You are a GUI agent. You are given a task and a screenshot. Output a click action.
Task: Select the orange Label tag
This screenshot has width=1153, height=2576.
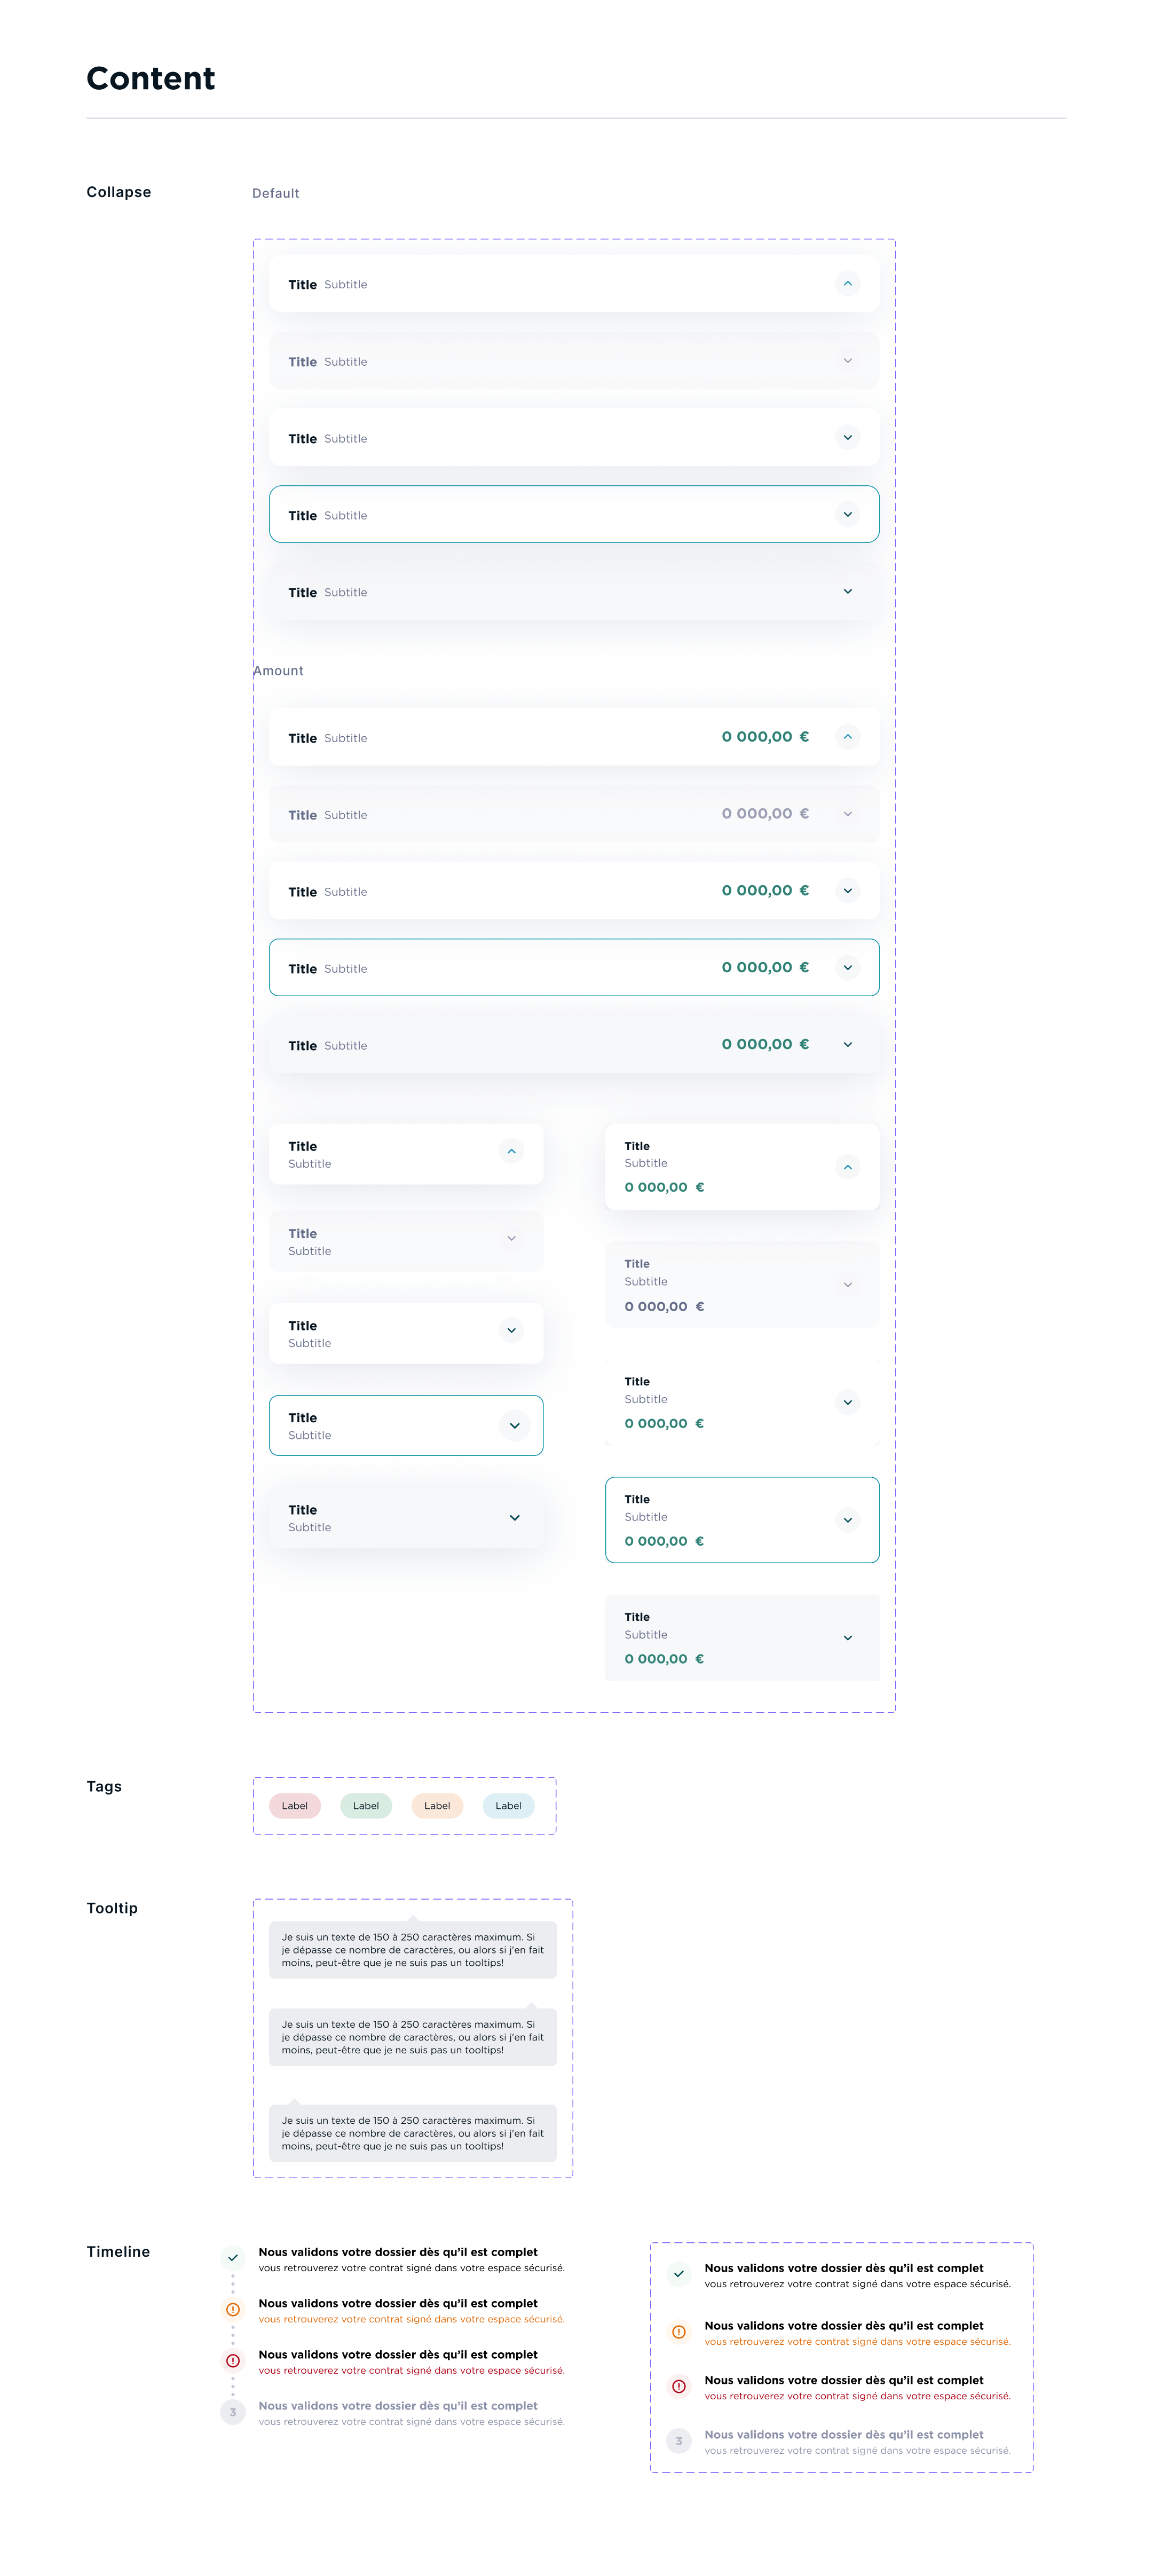(437, 1806)
